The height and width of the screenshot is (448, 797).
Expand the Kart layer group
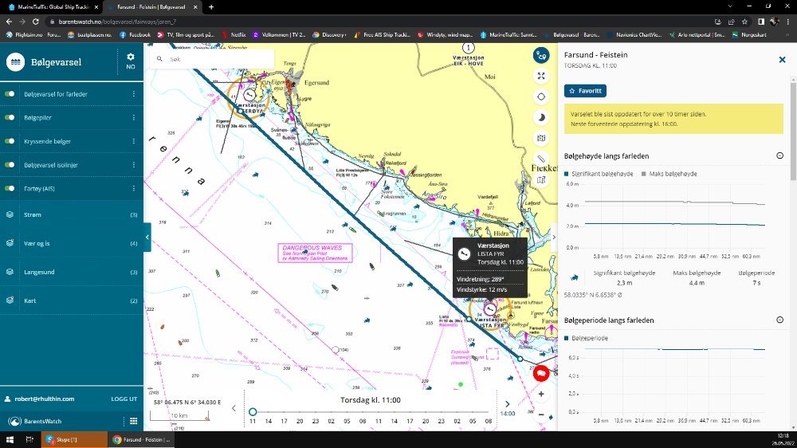(x=72, y=301)
